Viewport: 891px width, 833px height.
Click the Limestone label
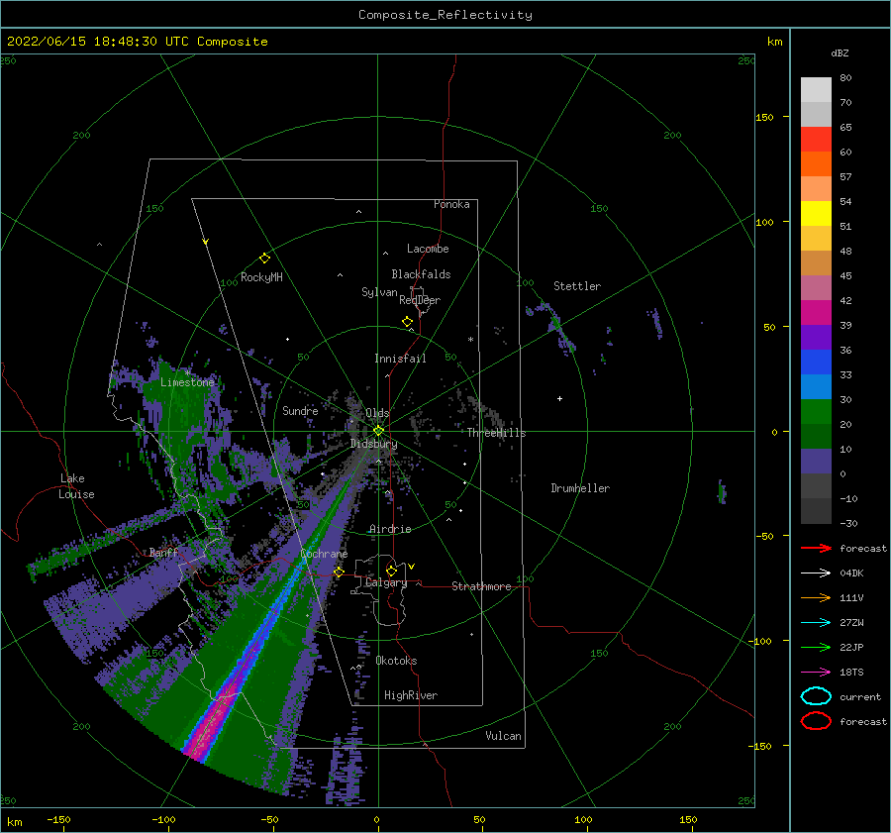tap(187, 382)
